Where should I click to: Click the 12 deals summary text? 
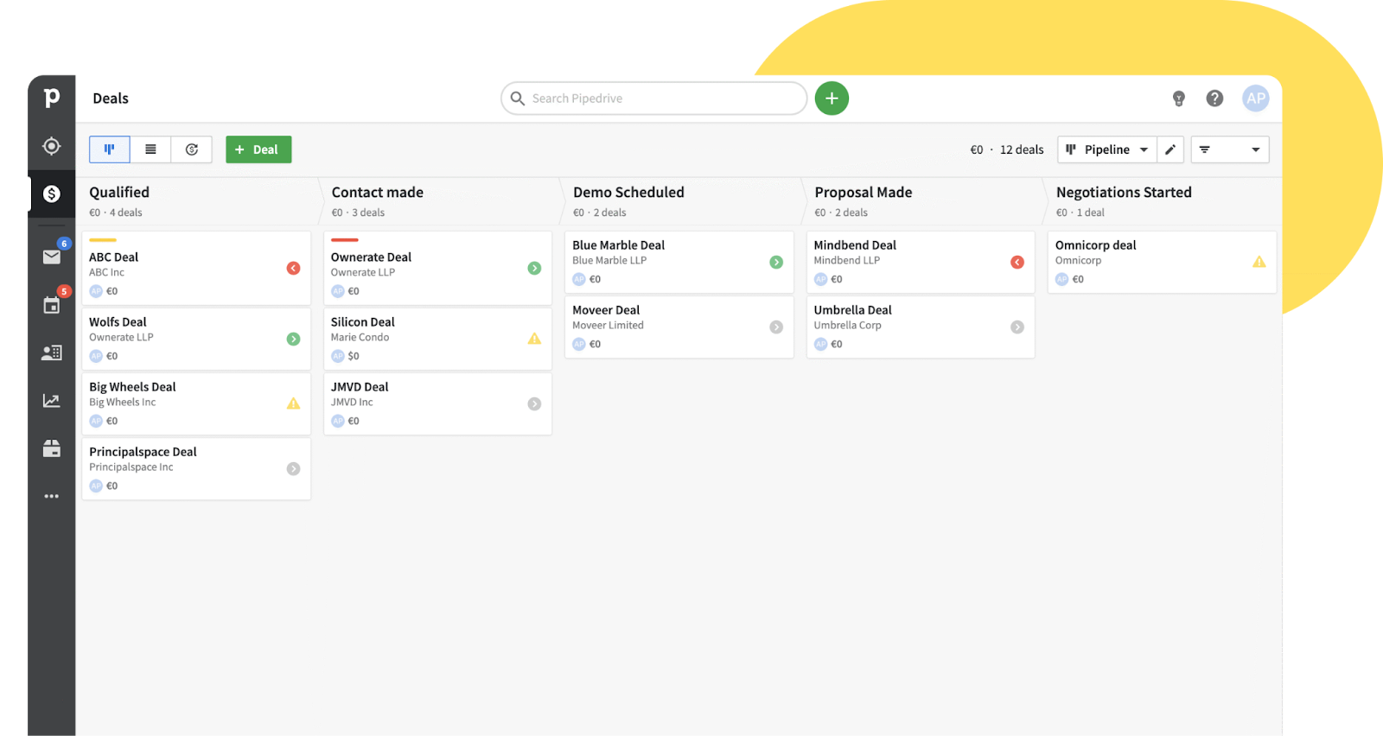pyautogui.click(x=1022, y=149)
